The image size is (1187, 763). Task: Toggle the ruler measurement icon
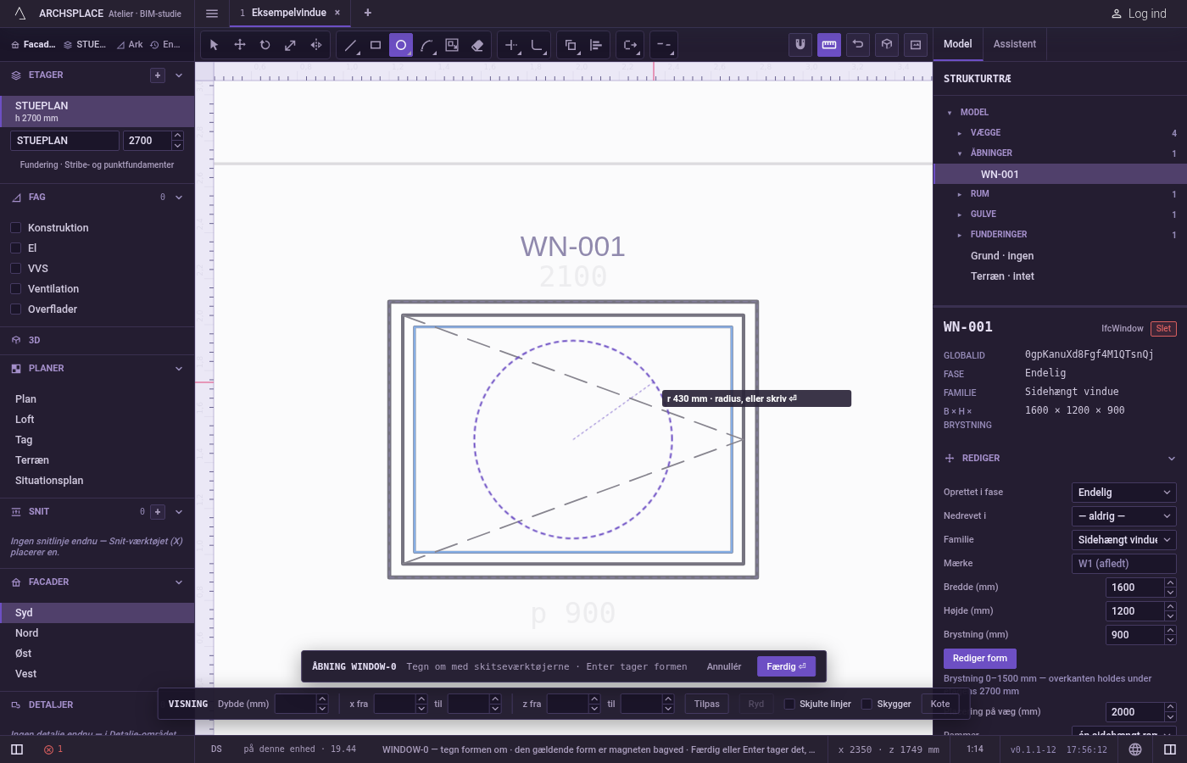coord(829,45)
